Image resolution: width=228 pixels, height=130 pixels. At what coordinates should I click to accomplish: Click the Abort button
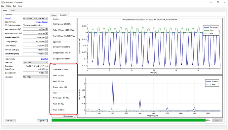(x=217, y=120)
